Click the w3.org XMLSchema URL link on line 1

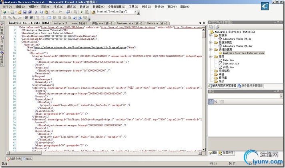(62, 28)
